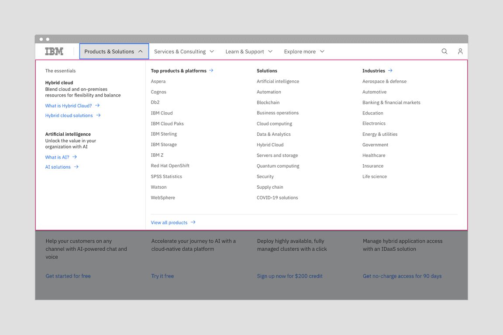This screenshot has height=335, width=503.
Task: Click arrow beside View all products
Action: (x=193, y=222)
